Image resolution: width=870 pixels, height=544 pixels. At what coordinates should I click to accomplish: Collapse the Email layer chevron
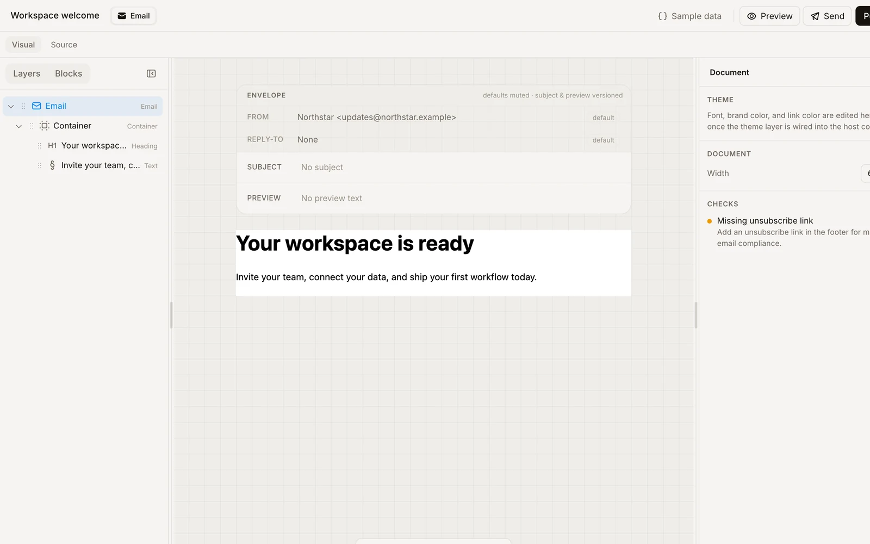pos(11,106)
